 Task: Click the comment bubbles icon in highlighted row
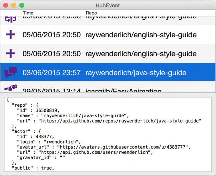[x=11, y=73]
